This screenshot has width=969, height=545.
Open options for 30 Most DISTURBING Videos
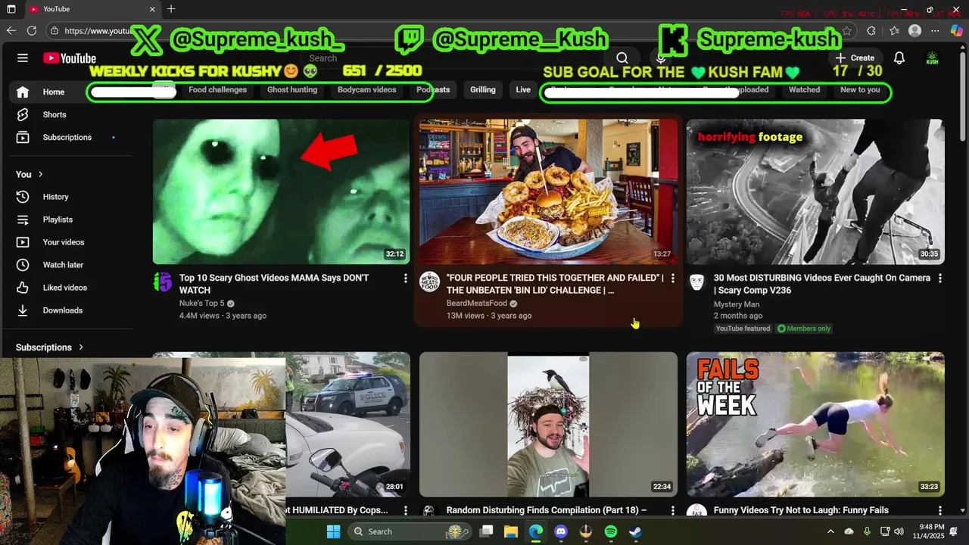(x=939, y=279)
